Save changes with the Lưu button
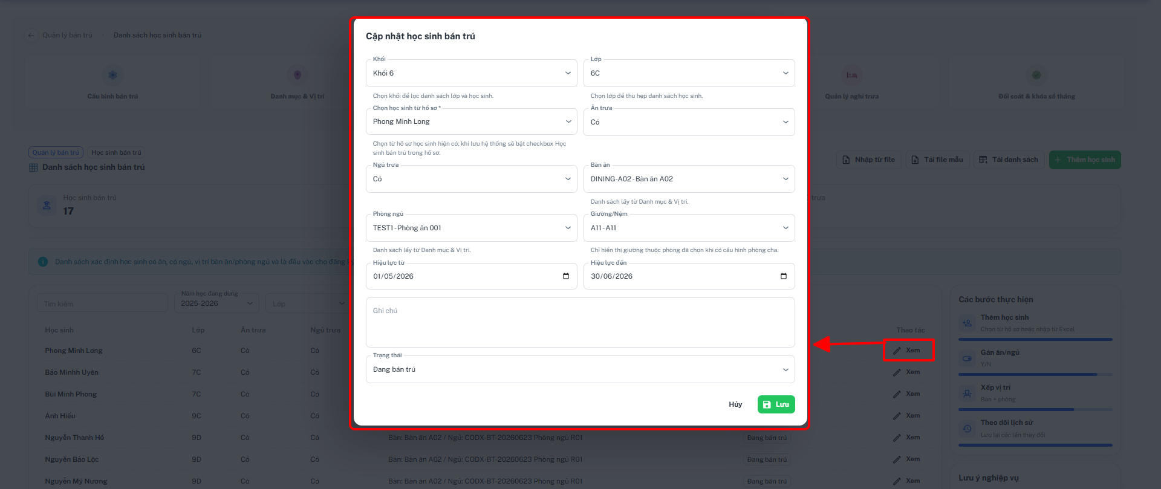The height and width of the screenshot is (489, 1161). pos(776,404)
